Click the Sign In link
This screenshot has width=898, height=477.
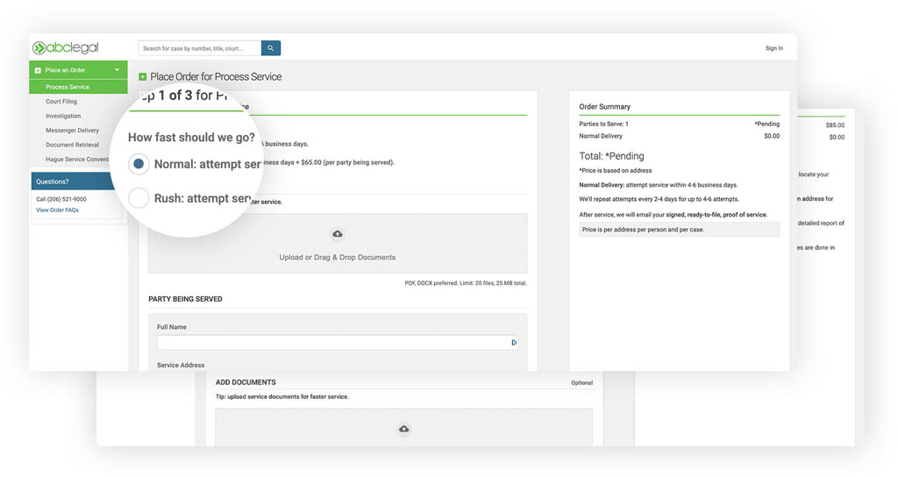tap(773, 48)
